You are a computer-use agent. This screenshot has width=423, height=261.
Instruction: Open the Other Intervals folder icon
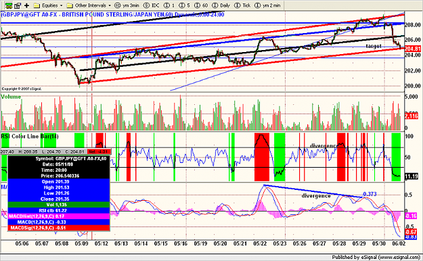(x=70, y=5)
